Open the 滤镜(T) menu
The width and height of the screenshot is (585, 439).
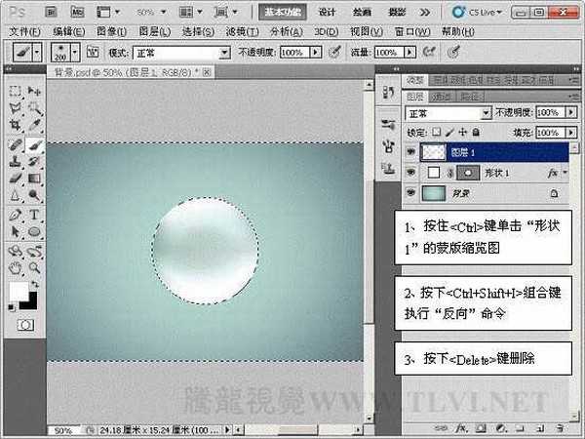[x=239, y=31]
